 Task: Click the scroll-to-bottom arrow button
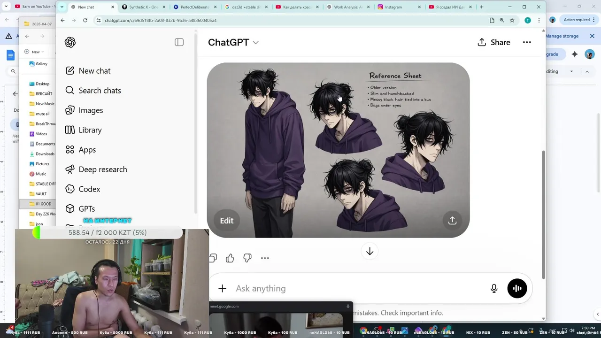tap(370, 252)
